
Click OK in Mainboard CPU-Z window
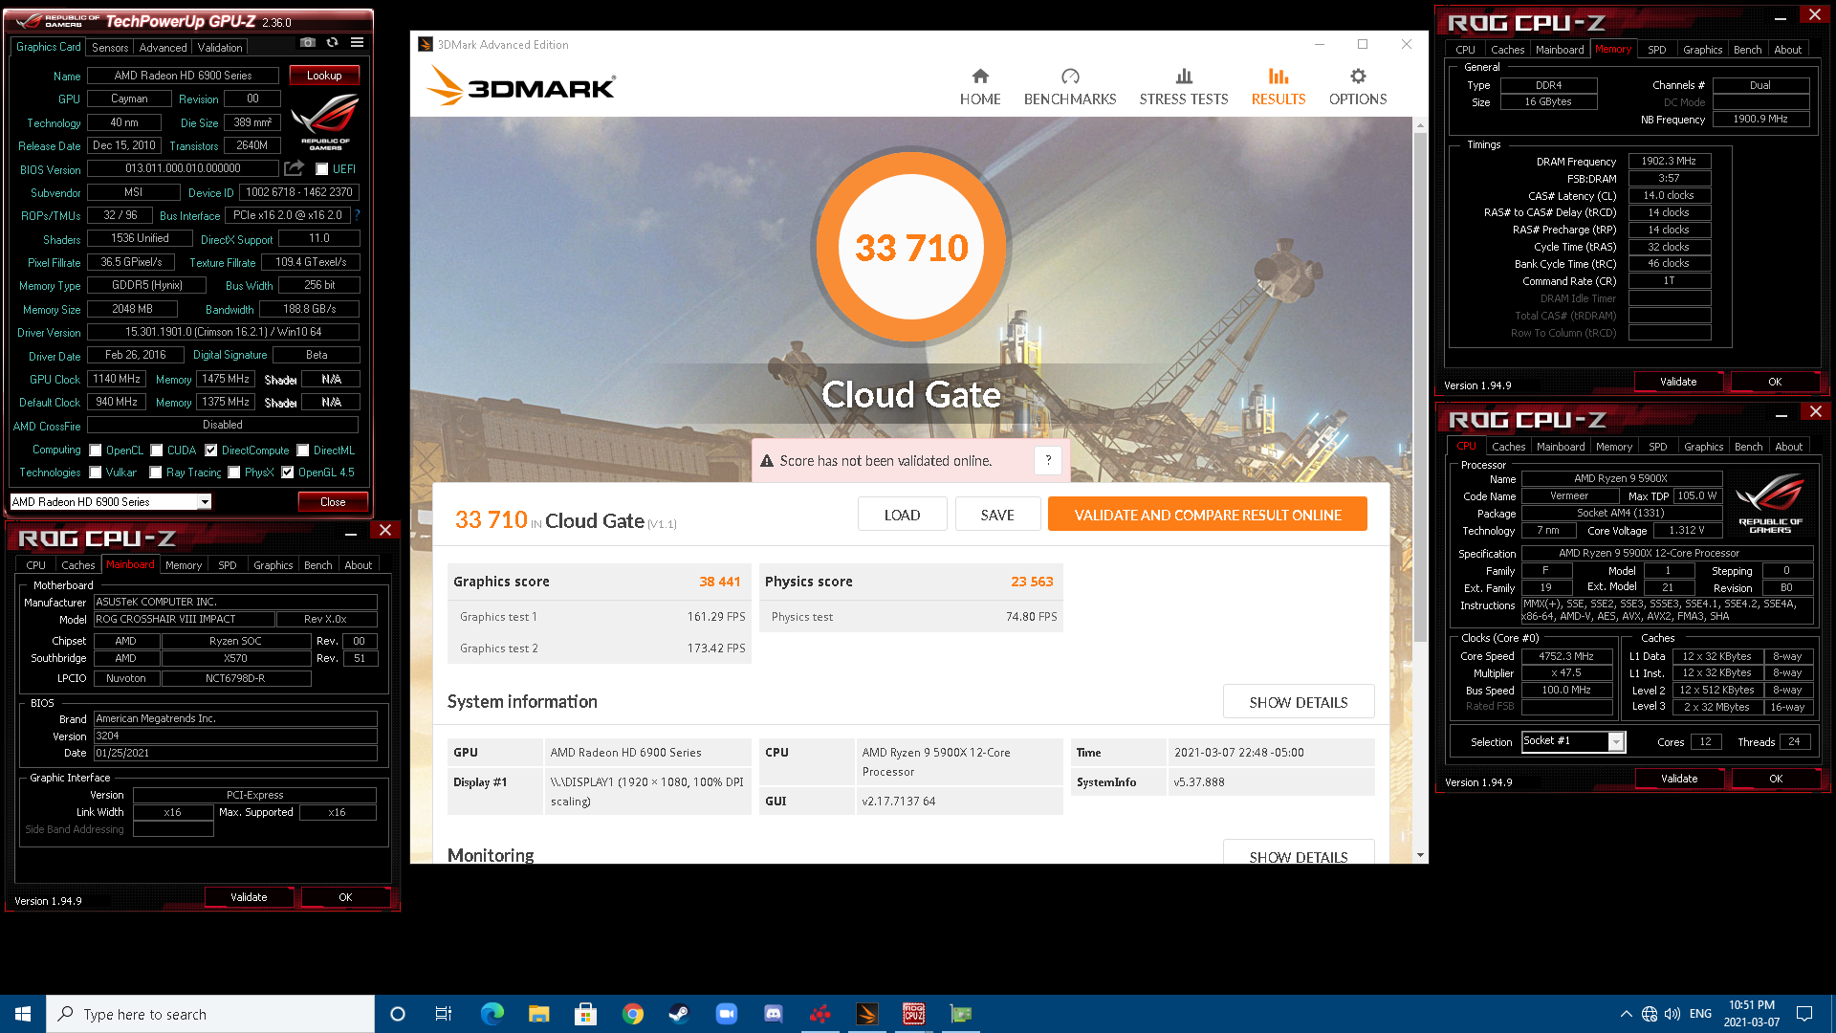pyautogui.click(x=345, y=897)
